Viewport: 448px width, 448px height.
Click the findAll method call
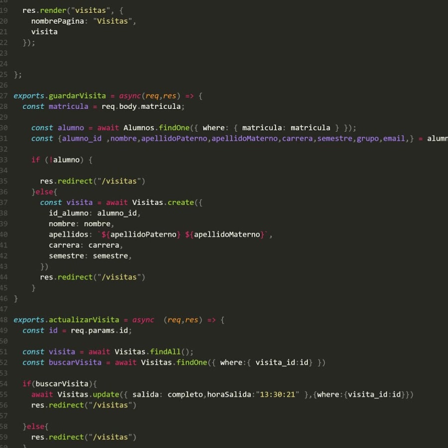pos(165,352)
